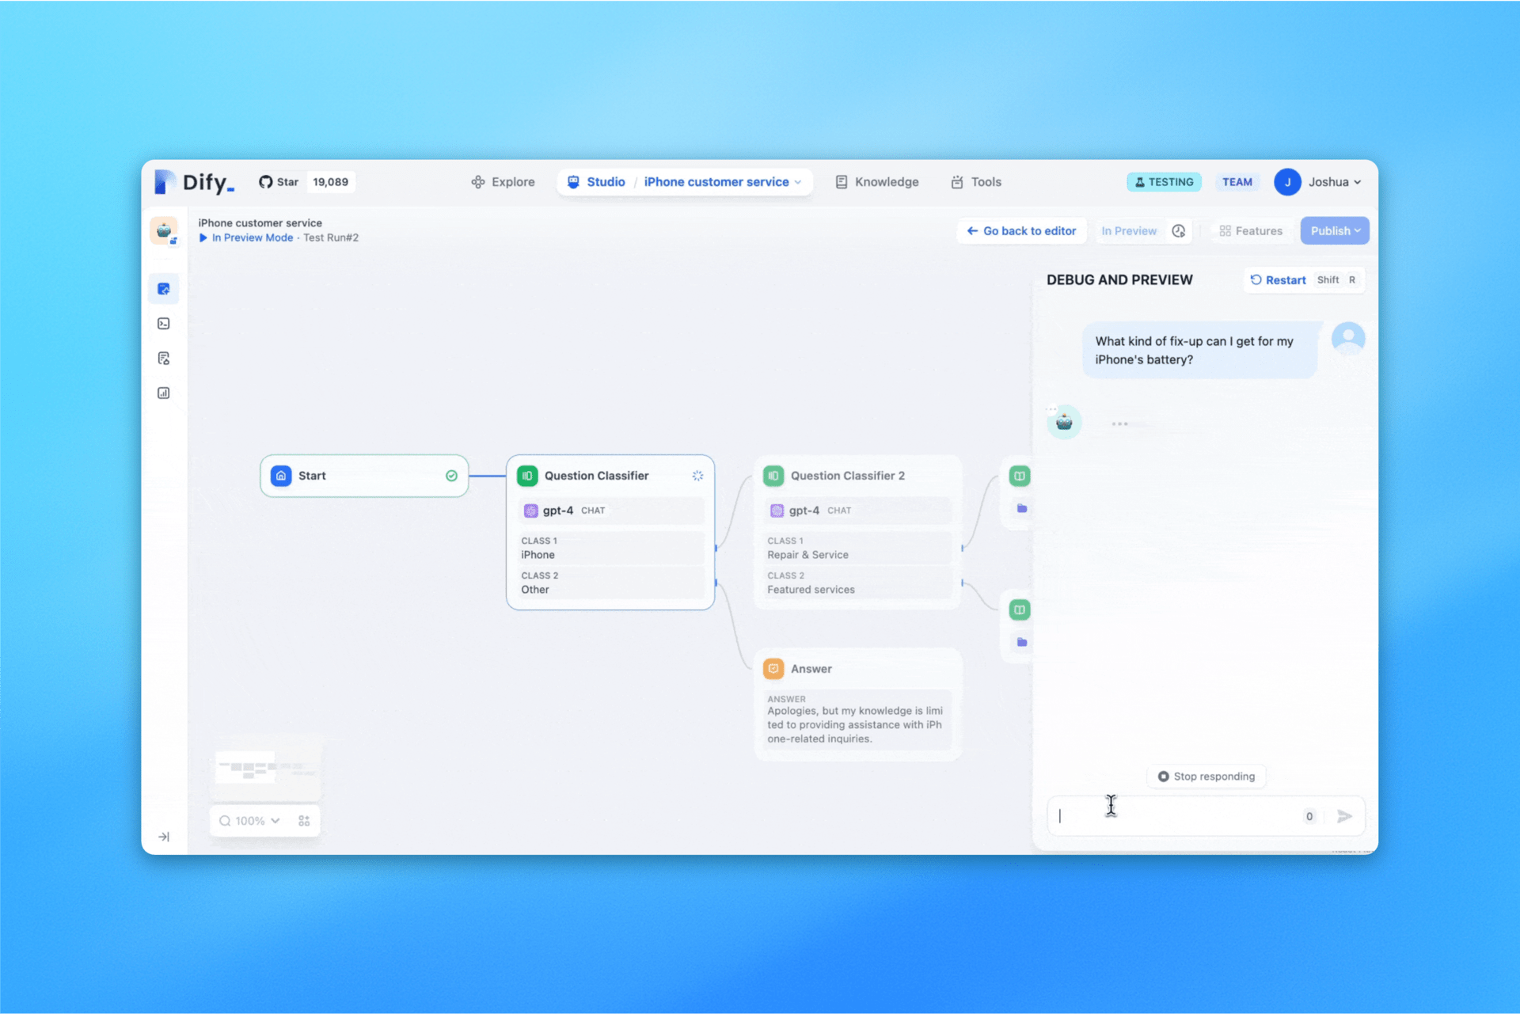This screenshot has height=1014, width=1520.
Task: Switch to the Knowledge tab
Action: pos(877,182)
